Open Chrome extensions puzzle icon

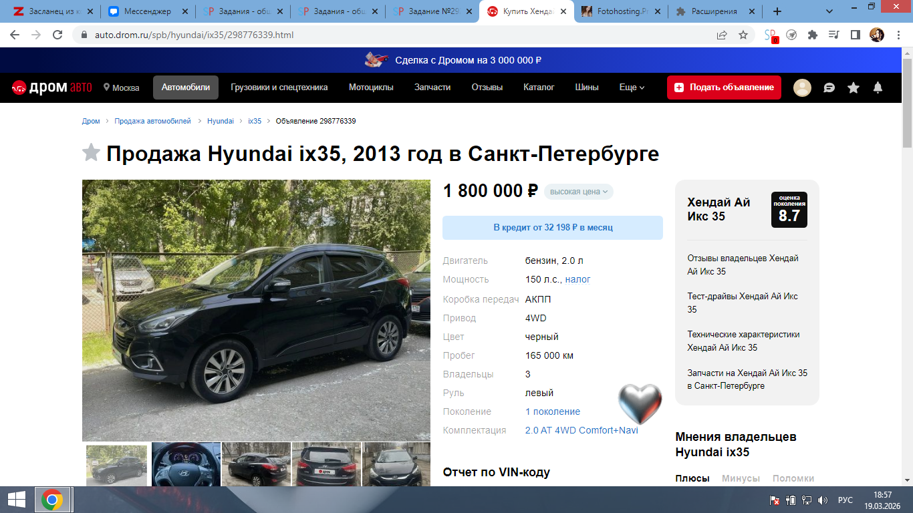click(813, 35)
